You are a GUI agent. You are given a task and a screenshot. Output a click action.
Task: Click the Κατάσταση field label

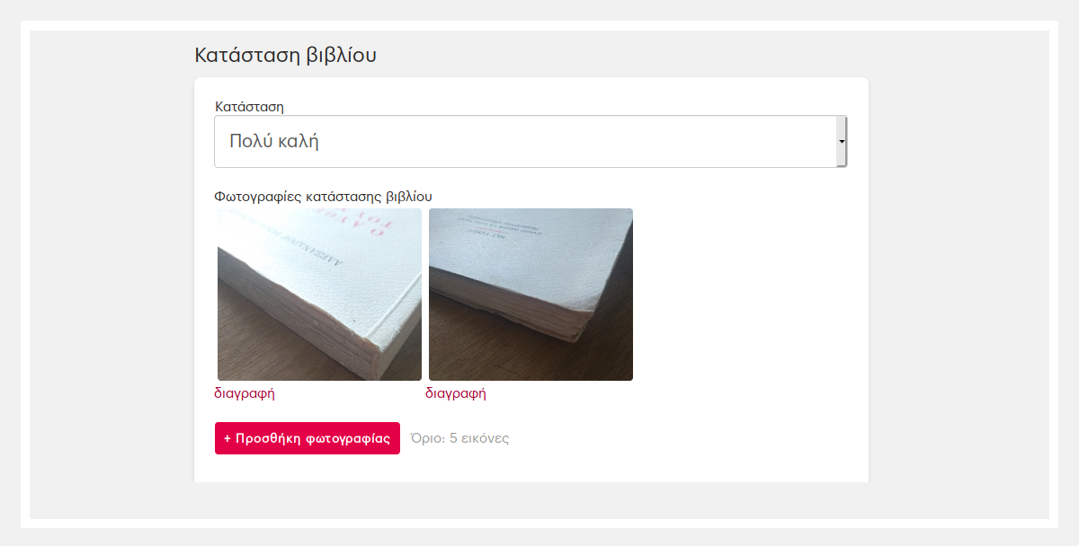(249, 106)
